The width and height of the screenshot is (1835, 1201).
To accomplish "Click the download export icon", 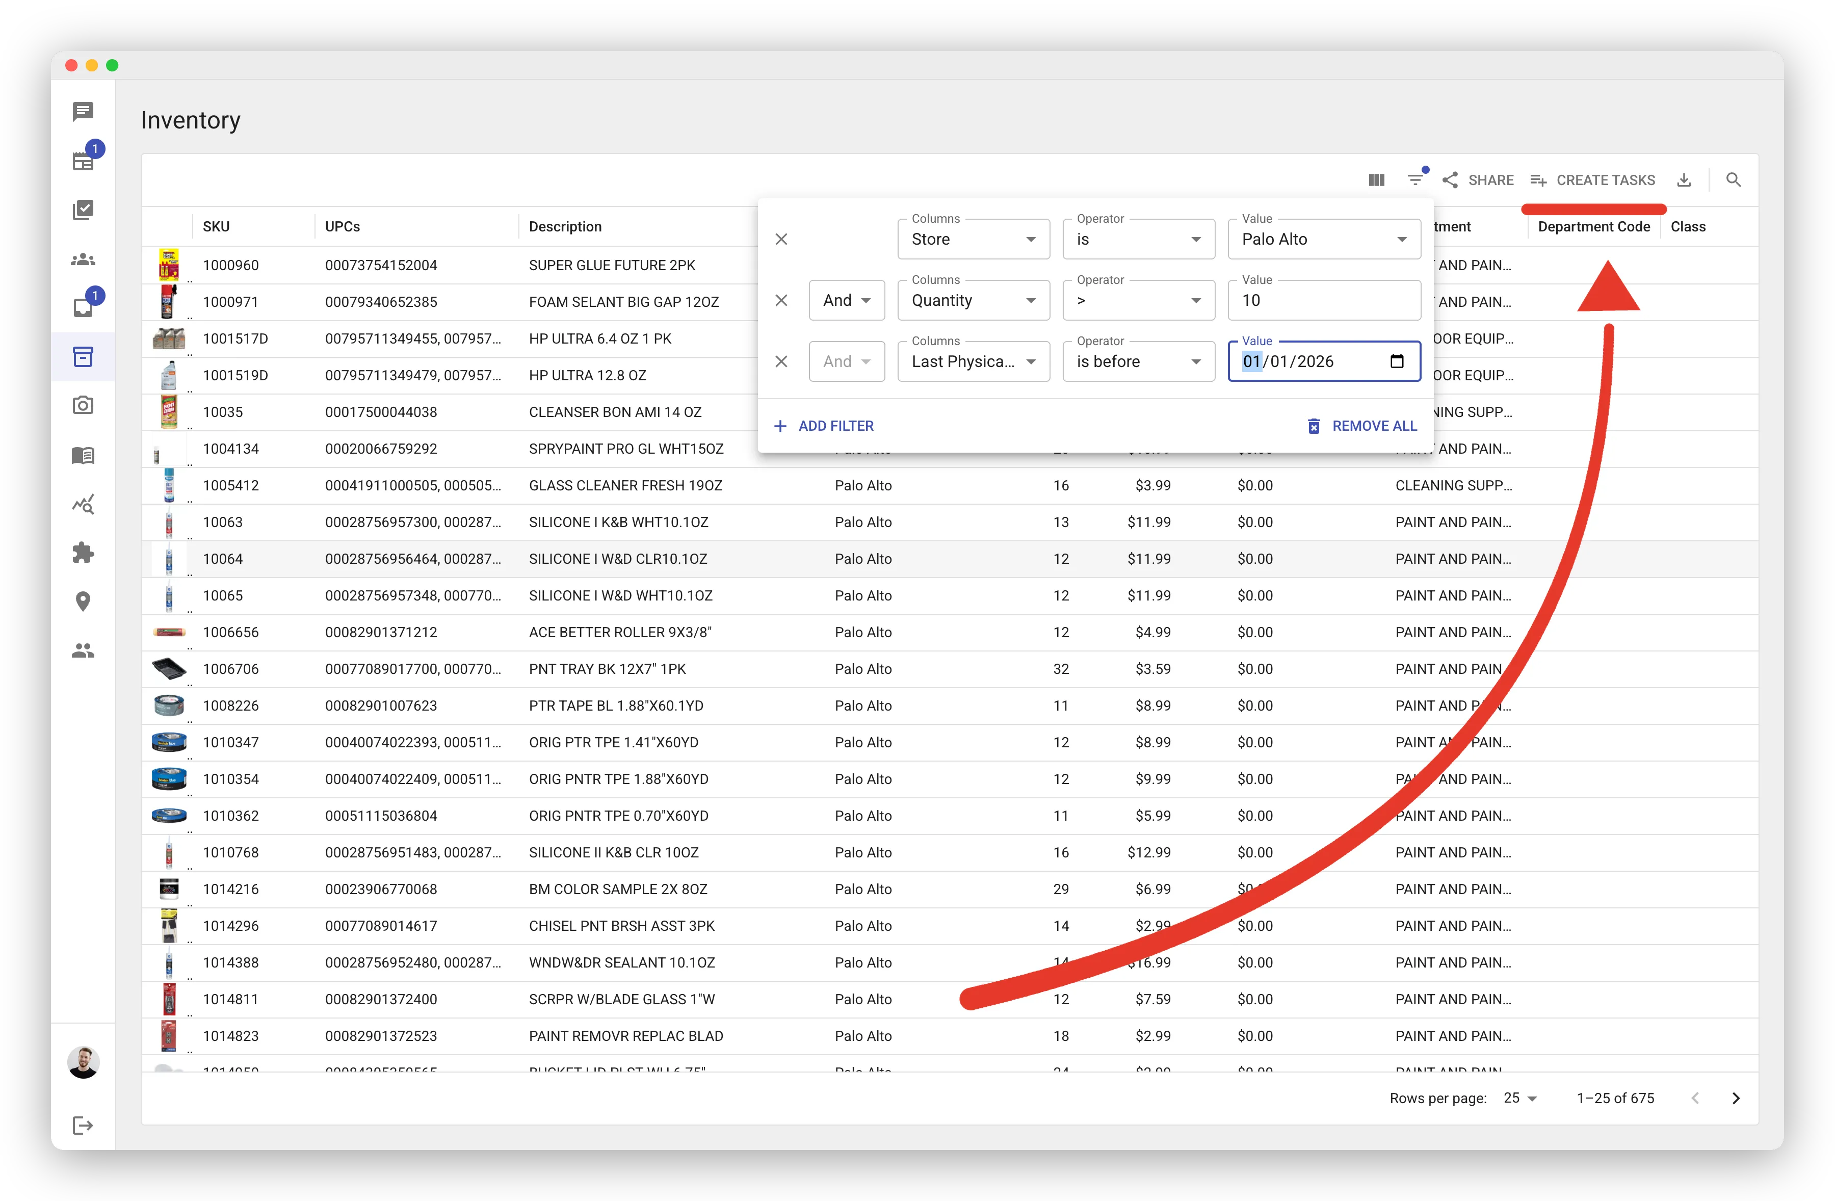I will pyautogui.click(x=1685, y=180).
